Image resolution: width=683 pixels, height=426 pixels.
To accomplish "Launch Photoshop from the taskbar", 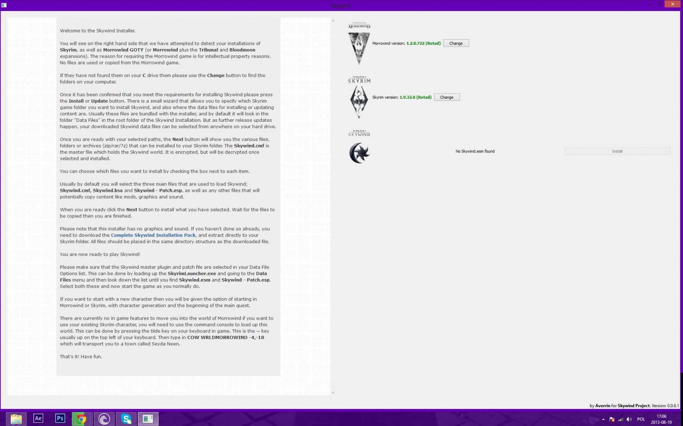I will click(60, 419).
